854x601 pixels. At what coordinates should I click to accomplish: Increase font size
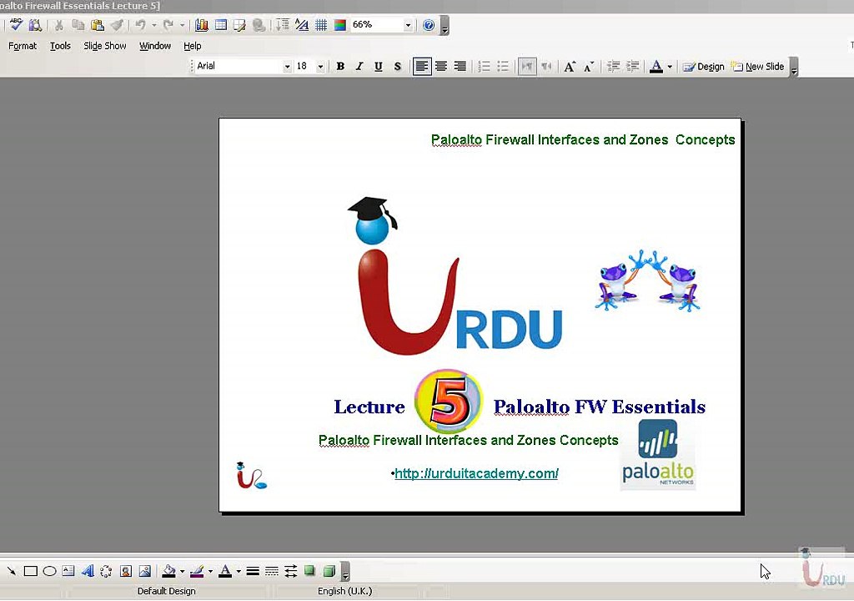pyautogui.click(x=570, y=67)
